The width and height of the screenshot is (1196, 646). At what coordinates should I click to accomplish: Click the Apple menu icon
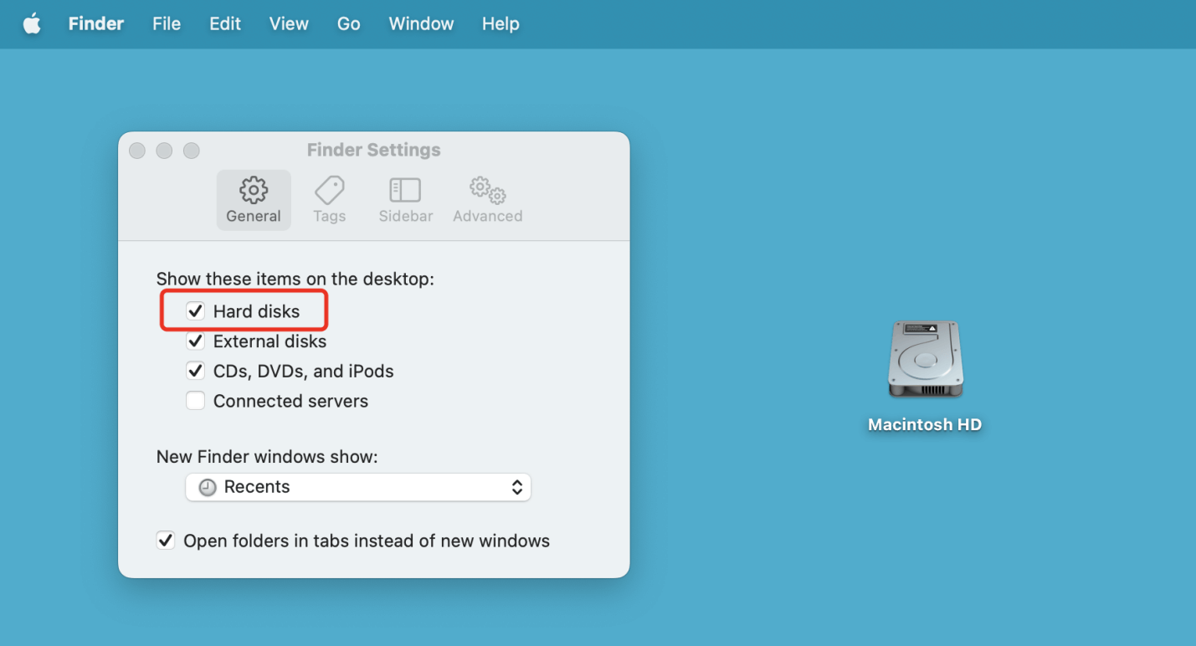(32, 23)
